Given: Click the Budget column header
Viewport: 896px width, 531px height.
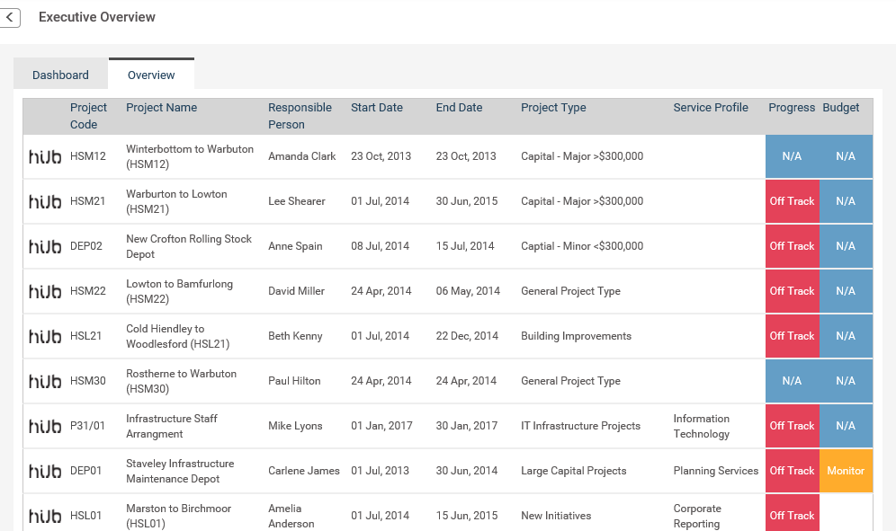Looking at the screenshot, I should point(840,107).
